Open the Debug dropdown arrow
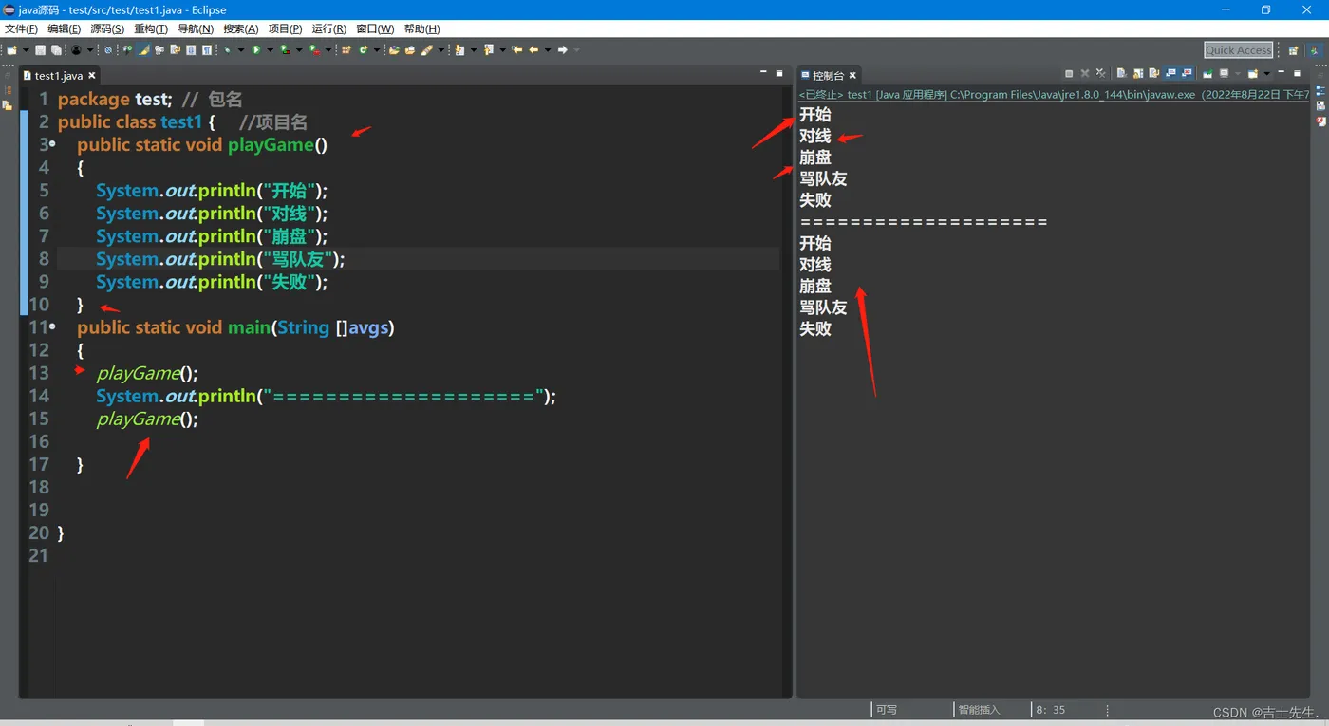This screenshot has width=1329, height=726. tap(241, 49)
